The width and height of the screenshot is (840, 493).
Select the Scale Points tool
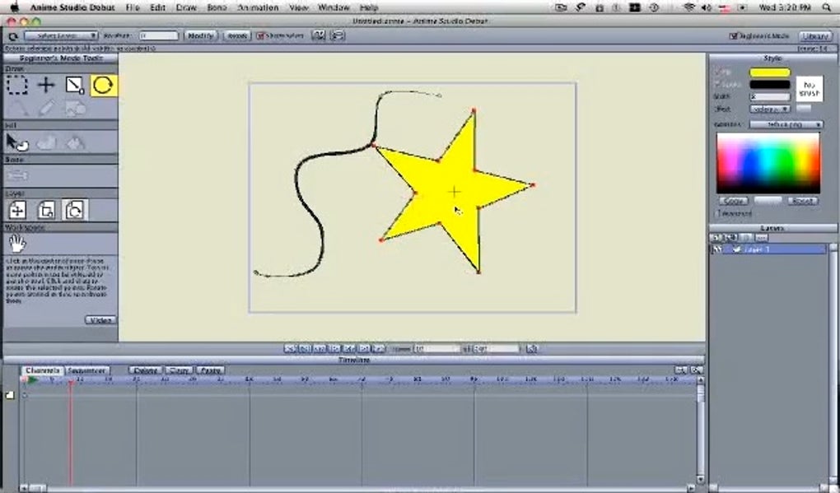75,85
